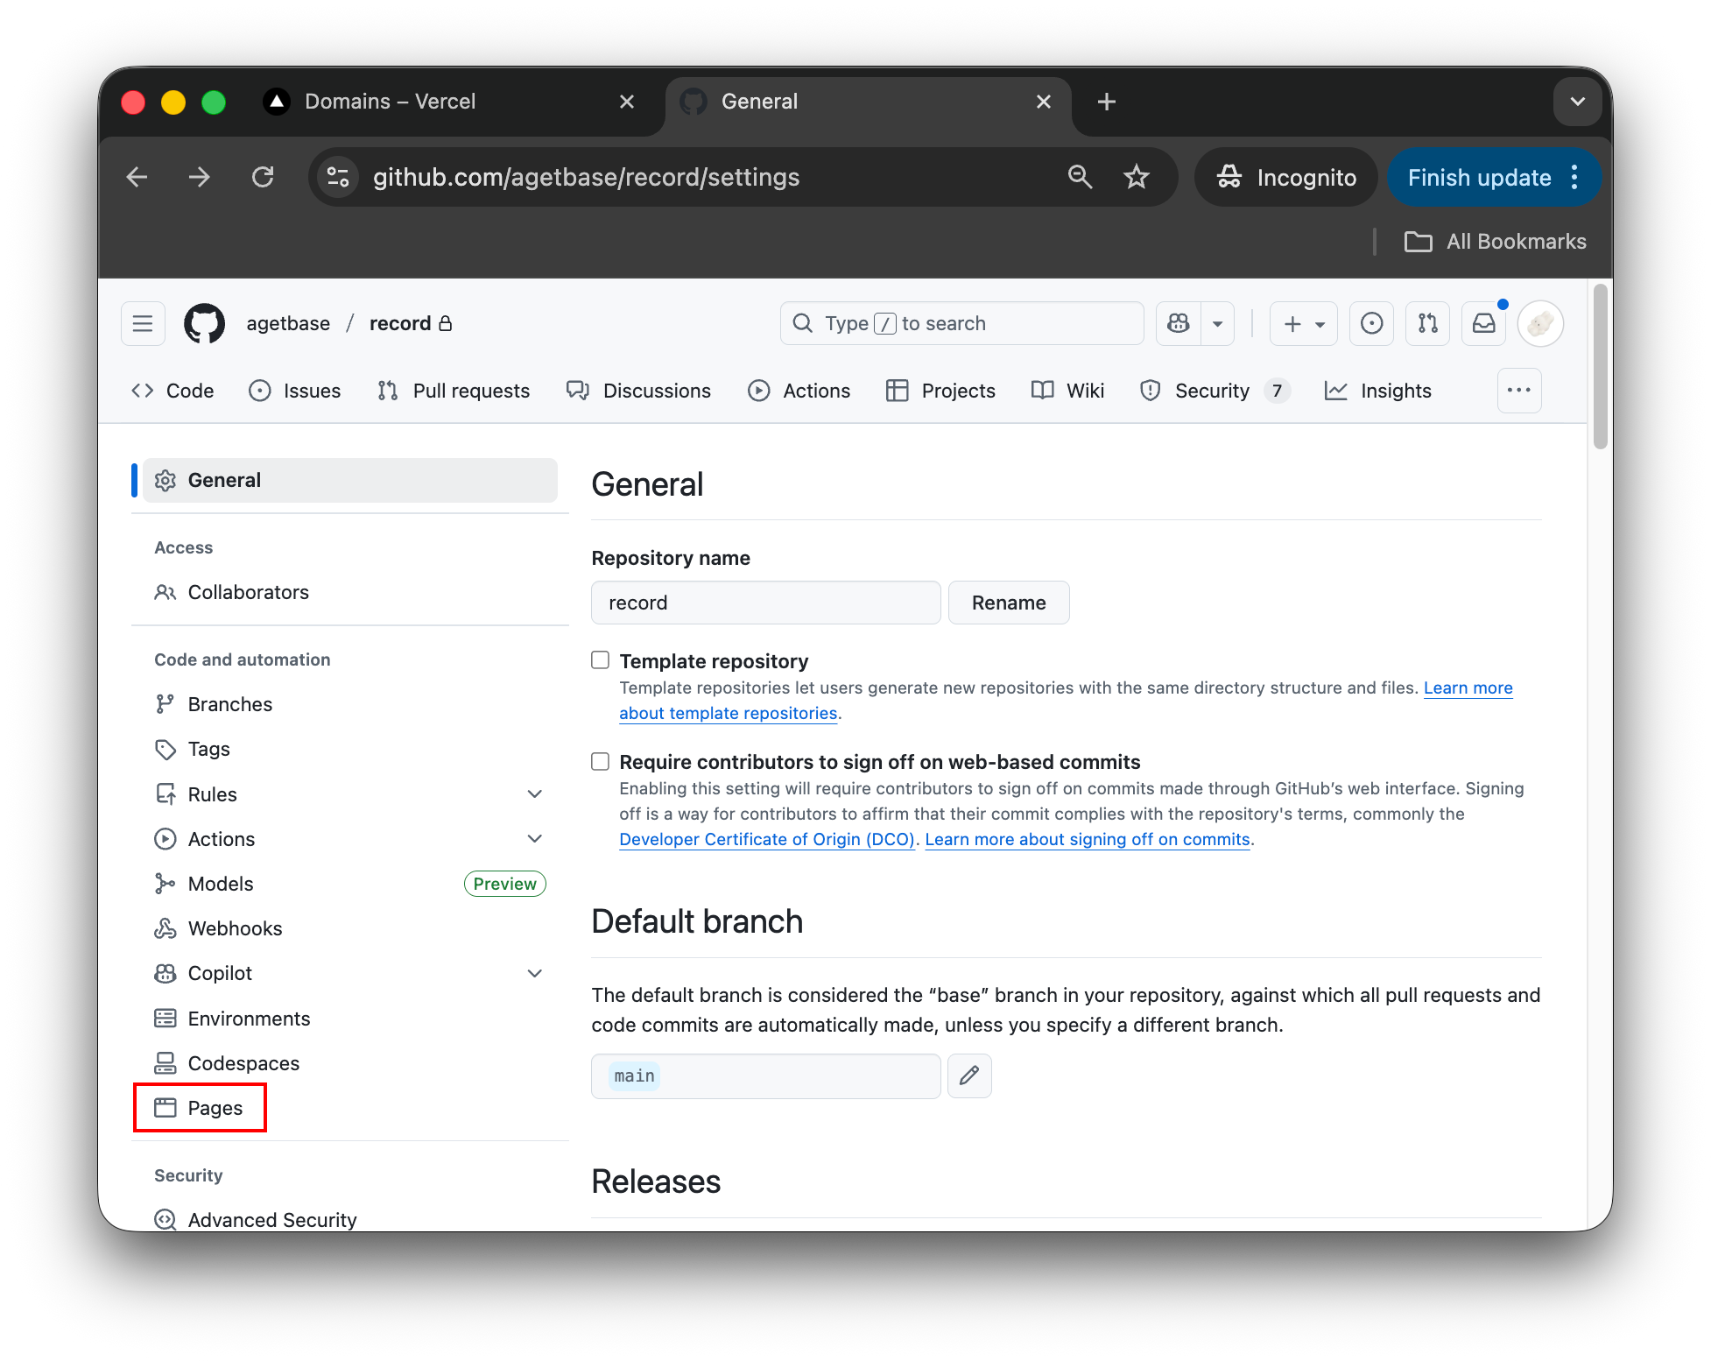This screenshot has width=1711, height=1361.
Task: Open the hamburger navigation menu
Action: (143, 323)
